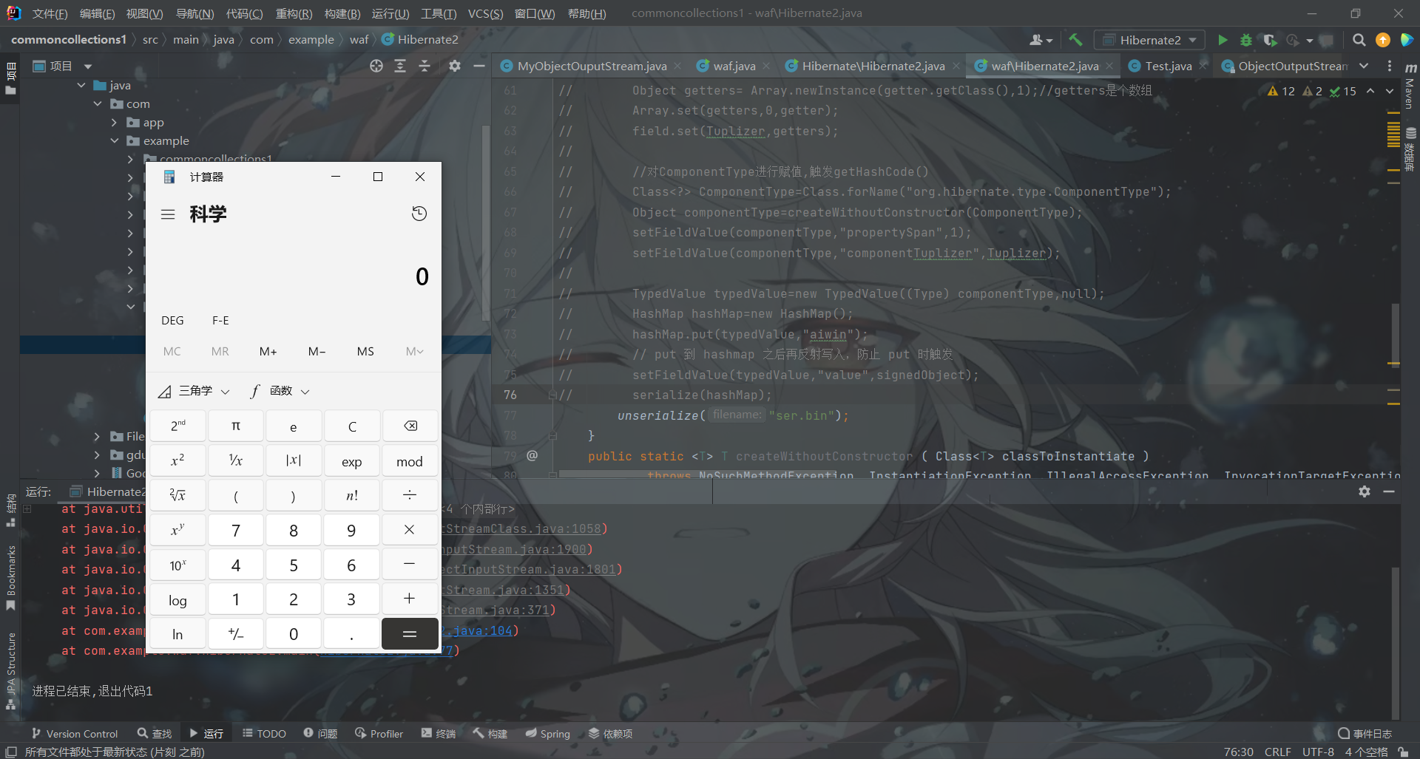Debug the Hibernate2 configuration
This screenshot has height=759, width=1420.
pos(1246,40)
